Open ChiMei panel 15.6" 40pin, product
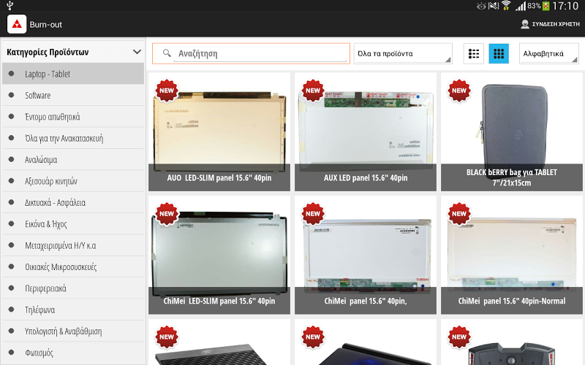Image resolution: width=585 pixels, height=365 pixels. pos(366,255)
